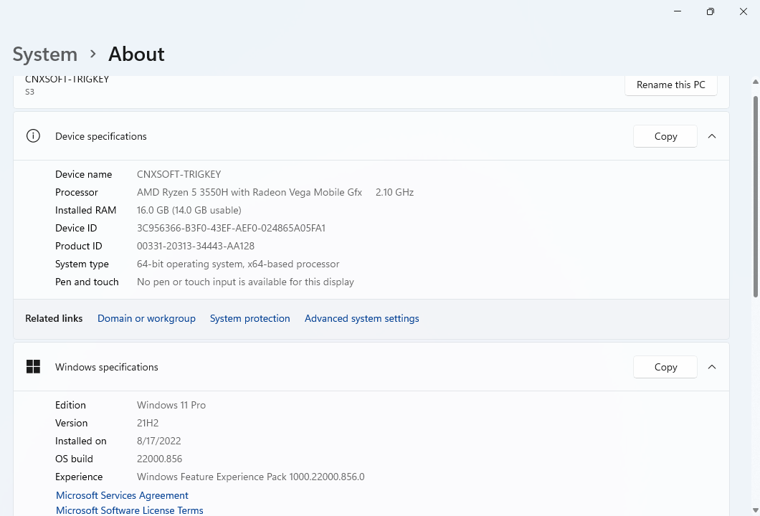Click the scrollbar down arrow
Screen dimensions: 760x516
(x=755, y=510)
